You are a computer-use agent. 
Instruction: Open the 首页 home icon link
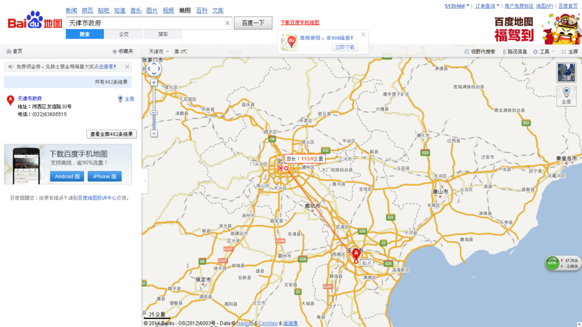(14, 51)
